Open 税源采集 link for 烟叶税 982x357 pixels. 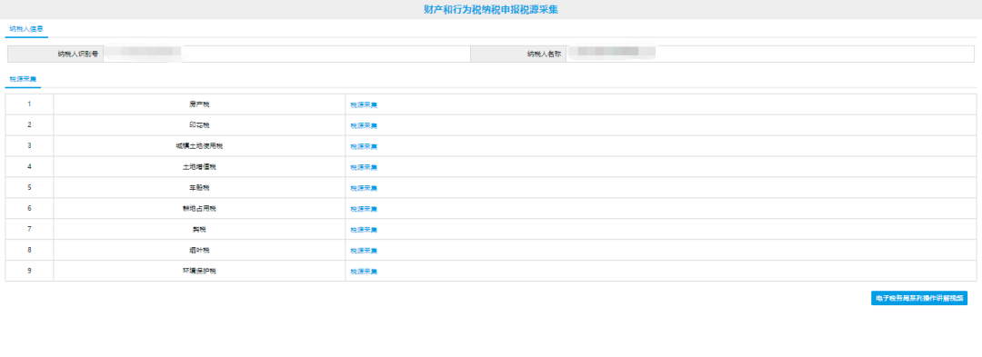[x=364, y=251]
